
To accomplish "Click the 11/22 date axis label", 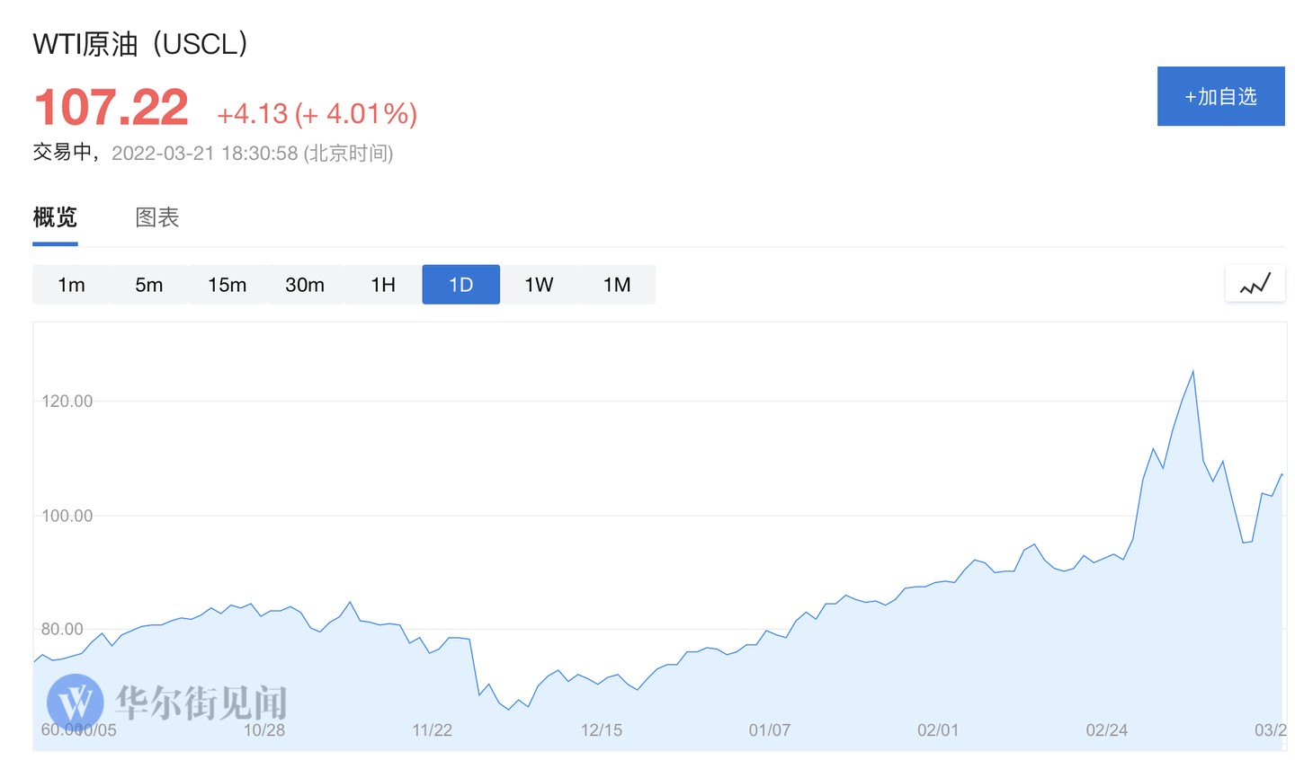I will coord(432,730).
